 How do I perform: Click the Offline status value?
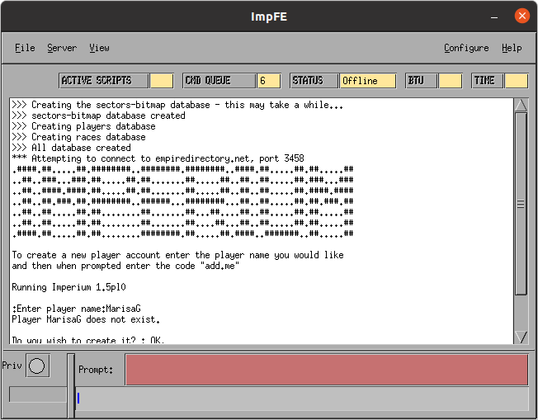pyautogui.click(x=368, y=81)
